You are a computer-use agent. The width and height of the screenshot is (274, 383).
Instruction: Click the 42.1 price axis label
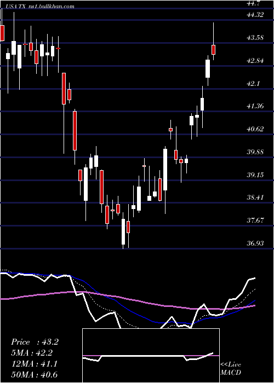pos(253,83)
